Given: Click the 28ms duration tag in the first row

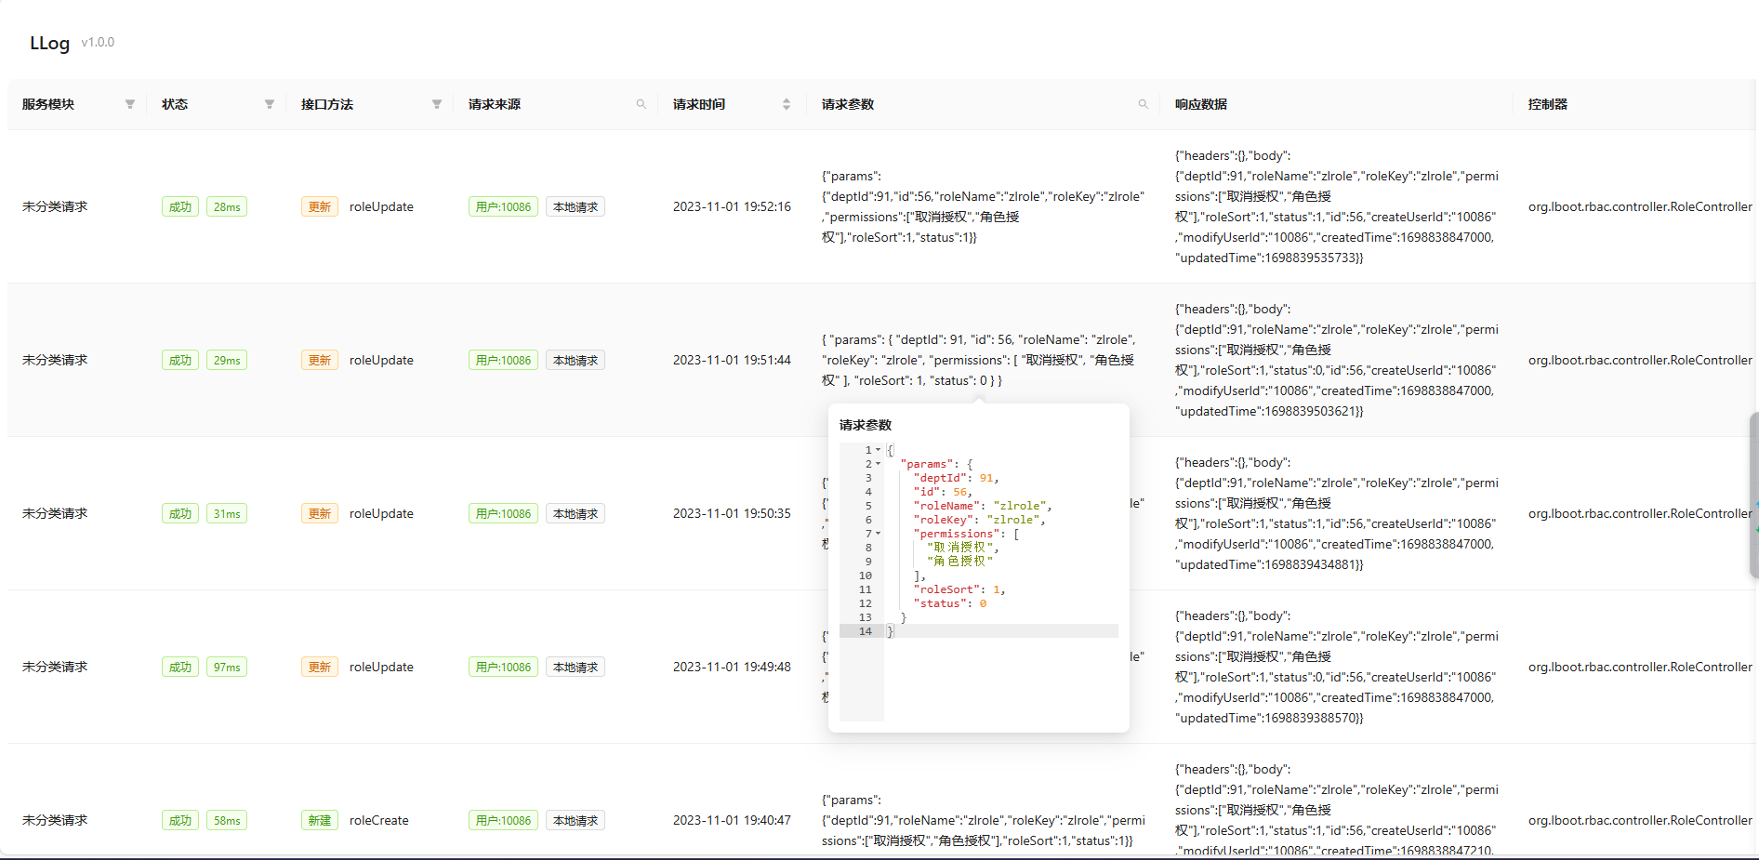Looking at the screenshot, I should (227, 206).
